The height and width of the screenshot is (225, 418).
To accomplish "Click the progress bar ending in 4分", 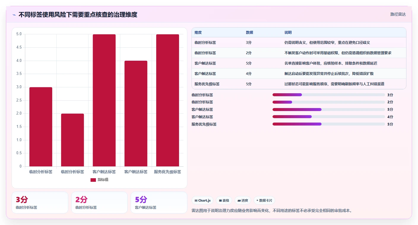I will (329, 117).
